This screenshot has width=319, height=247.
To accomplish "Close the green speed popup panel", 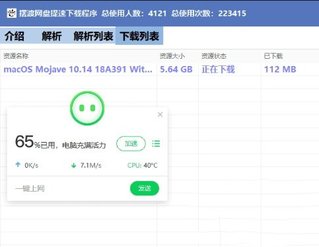I will click(160, 114).
